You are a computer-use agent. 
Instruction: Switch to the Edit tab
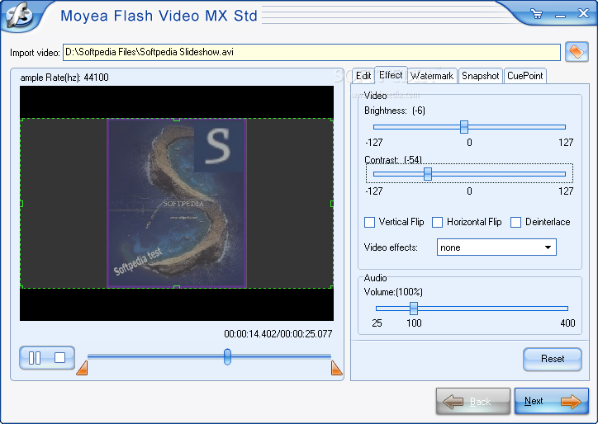tap(363, 76)
